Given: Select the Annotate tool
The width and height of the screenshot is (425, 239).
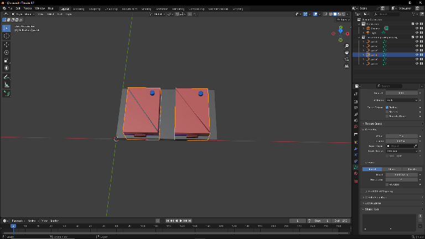Looking at the screenshot, I should pyautogui.click(x=7, y=77).
